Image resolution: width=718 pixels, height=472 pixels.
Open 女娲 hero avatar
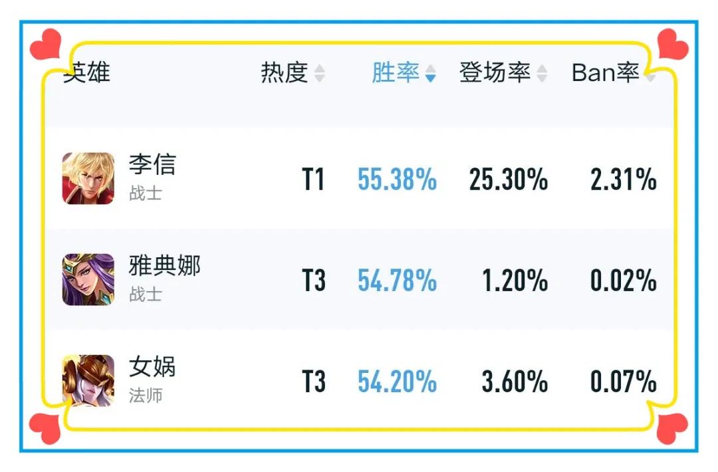click(x=88, y=380)
